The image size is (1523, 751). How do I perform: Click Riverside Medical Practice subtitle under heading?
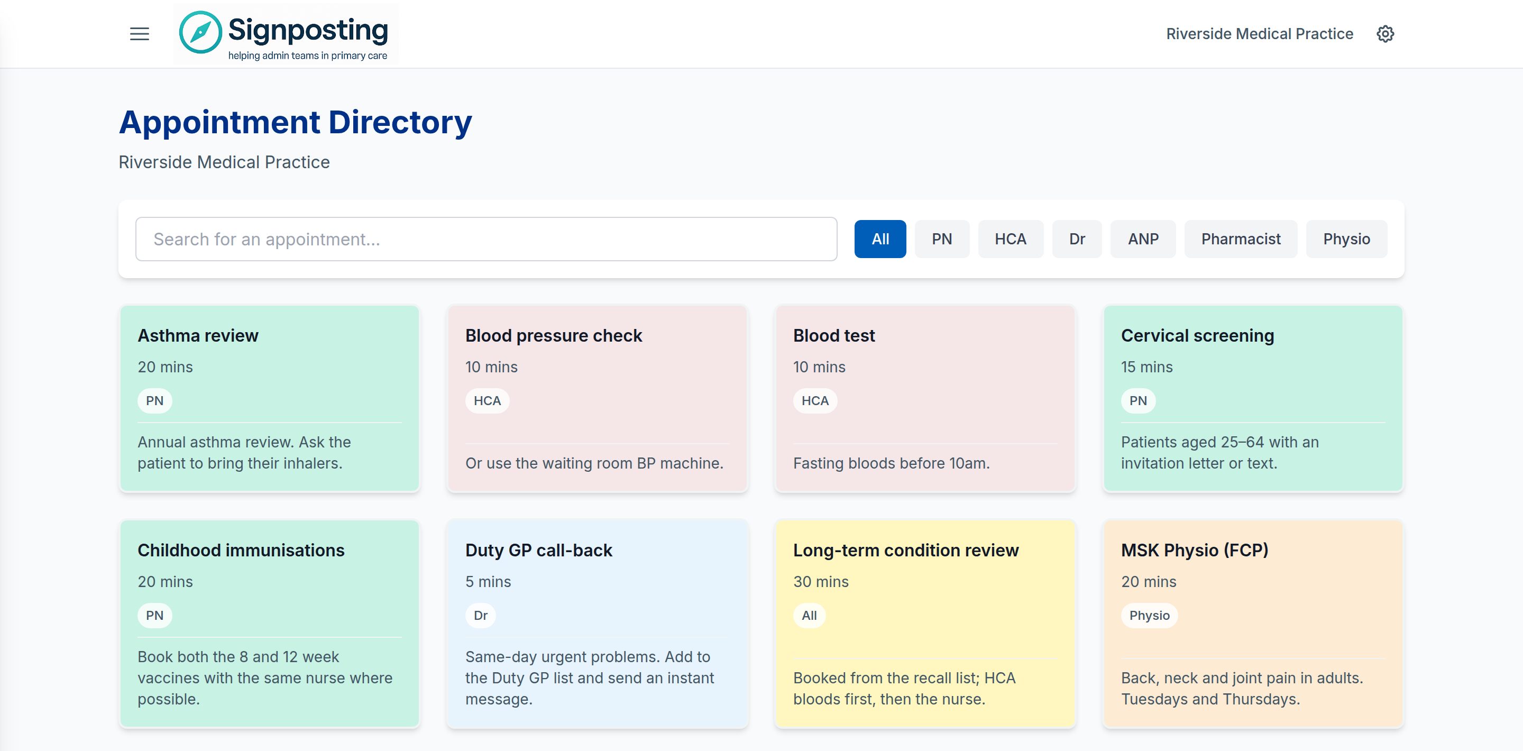point(224,162)
